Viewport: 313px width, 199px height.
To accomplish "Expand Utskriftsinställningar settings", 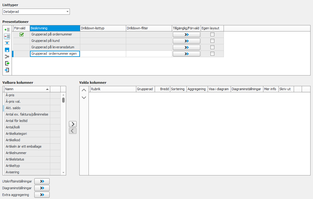I will 42,181.
